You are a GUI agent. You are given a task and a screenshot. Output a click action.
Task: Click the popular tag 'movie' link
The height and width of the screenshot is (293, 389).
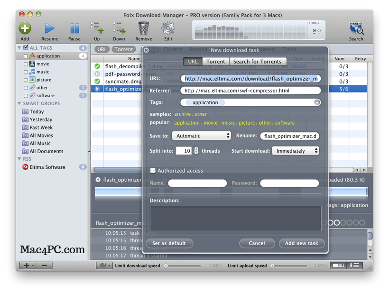[210, 123]
